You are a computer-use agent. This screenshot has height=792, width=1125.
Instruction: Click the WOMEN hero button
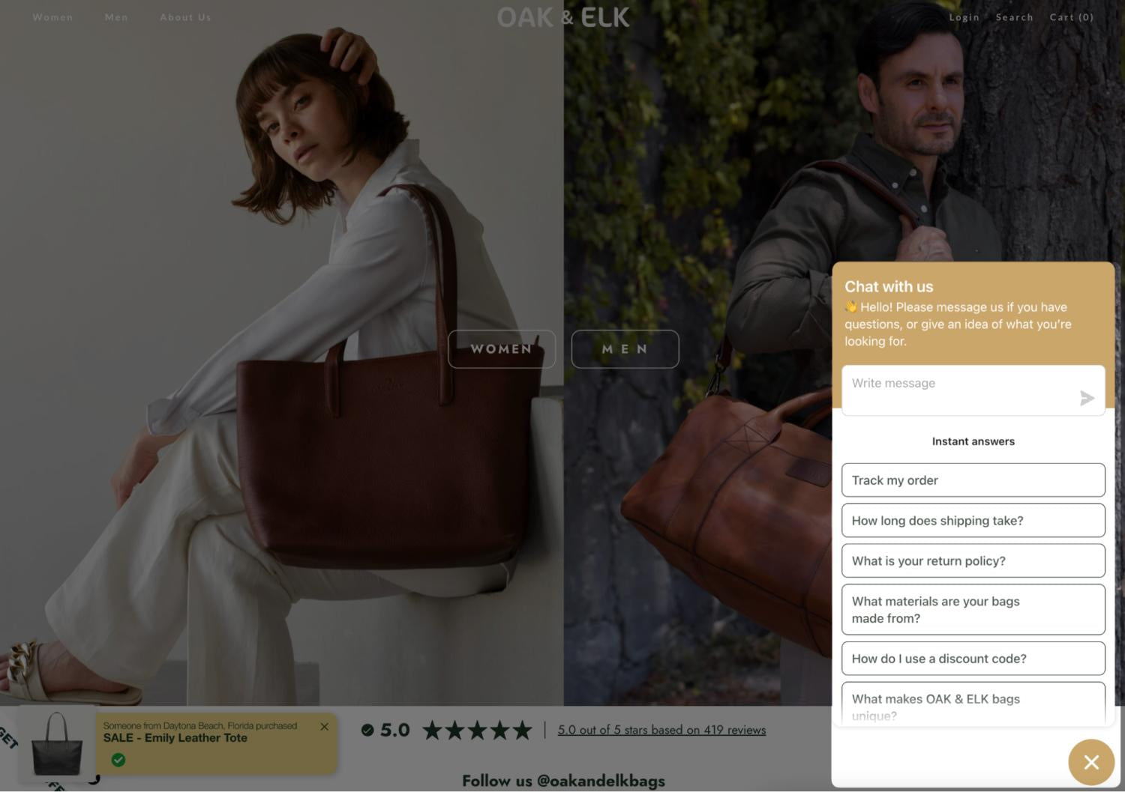pyautogui.click(x=501, y=349)
